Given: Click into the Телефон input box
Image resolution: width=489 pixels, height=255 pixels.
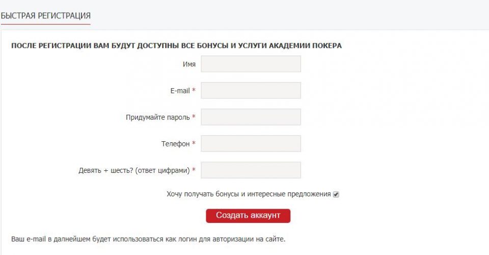Looking at the screenshot, I should pyautogui.click(x=251, y=144).
